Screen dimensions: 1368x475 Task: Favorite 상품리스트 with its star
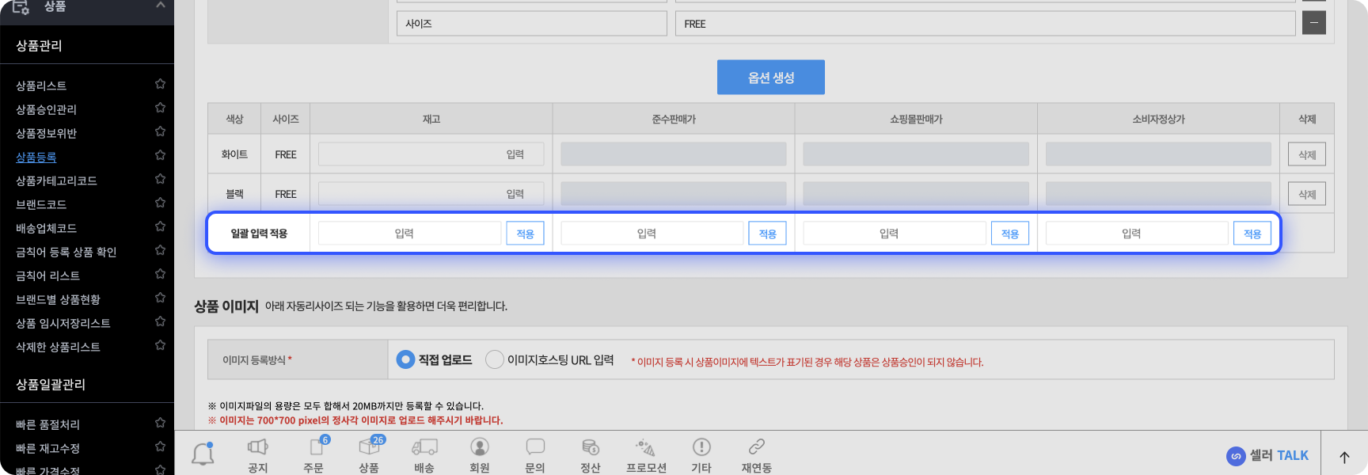click(x=160, y=84)
